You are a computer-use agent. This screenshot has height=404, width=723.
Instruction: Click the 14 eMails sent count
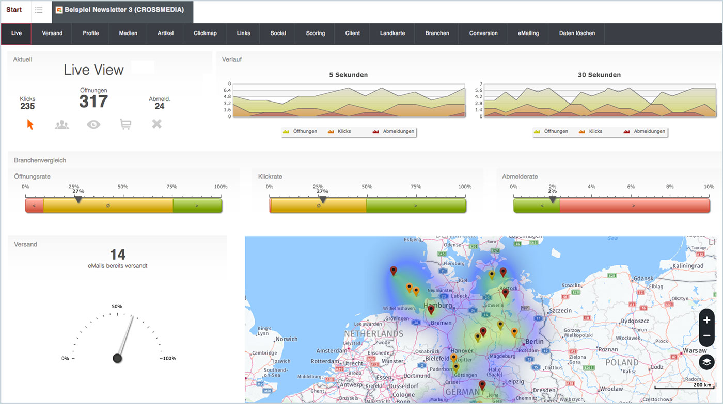(118, 255)
